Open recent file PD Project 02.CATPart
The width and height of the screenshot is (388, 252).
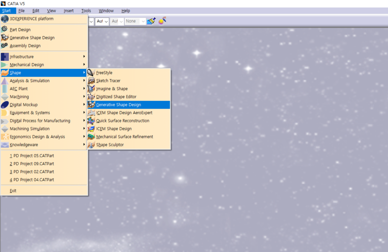point(44,172)
